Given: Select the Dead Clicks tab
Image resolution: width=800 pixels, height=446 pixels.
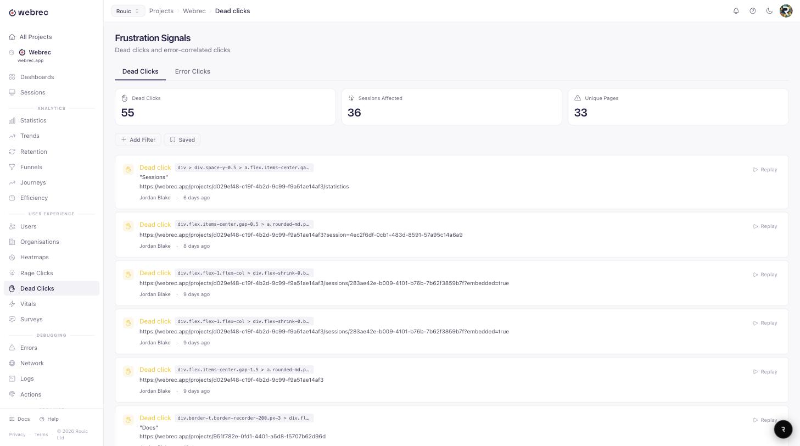Looking at the screenshot, I should (x=140, y=71).
